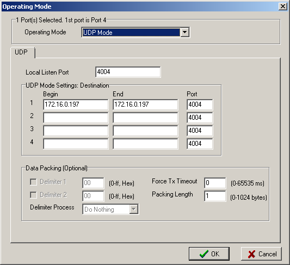Screen dimensions: 290x265
Task: Switch to the UDP tab
Action: (21, 52)
